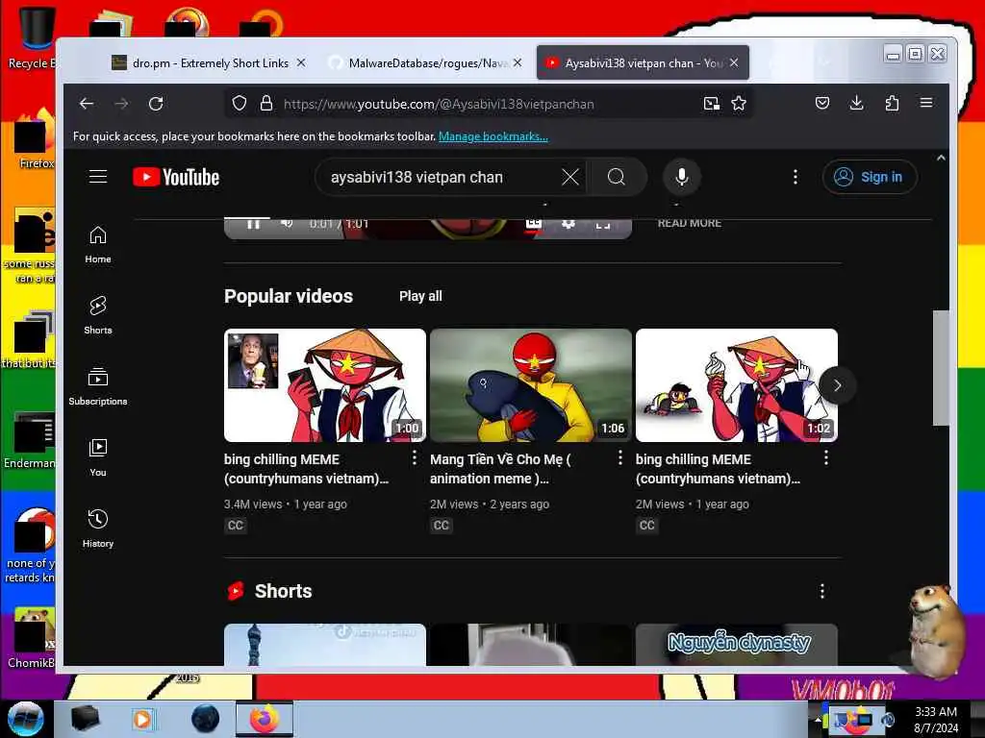Screen dimensions: 985x738
Task: Open the Subscriptions sidebar item
Action: coord(98,386)
